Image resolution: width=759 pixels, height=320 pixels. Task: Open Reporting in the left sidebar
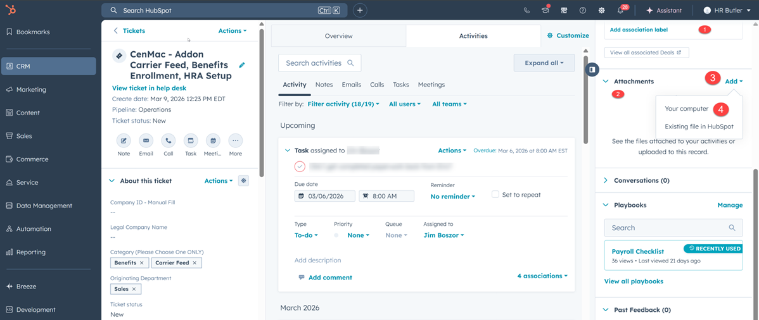click(31, 252)
